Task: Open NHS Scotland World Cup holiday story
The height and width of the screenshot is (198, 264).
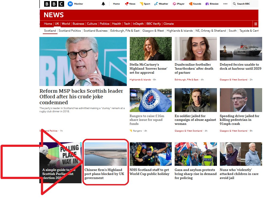Action: [149, 172]
